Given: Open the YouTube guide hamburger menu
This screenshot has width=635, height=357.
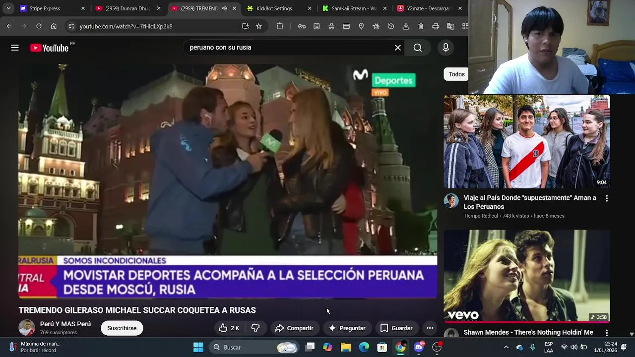Looking at the screenshot, I should (15, 48).
